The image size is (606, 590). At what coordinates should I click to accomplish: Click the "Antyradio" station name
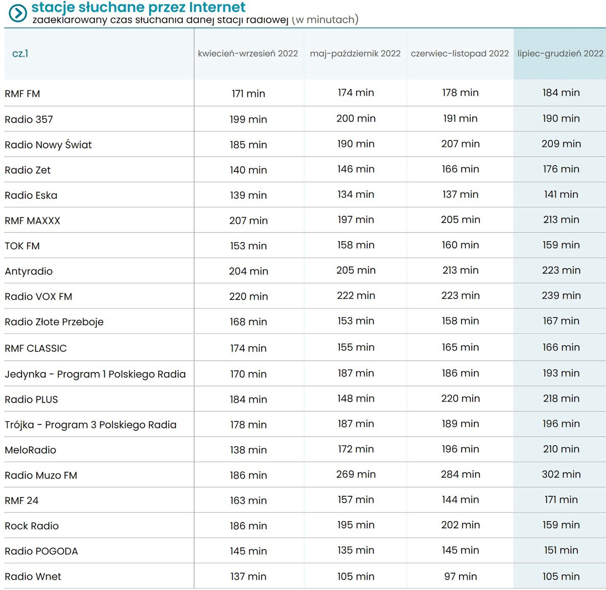pyautogui.click(x=29, y=272)
